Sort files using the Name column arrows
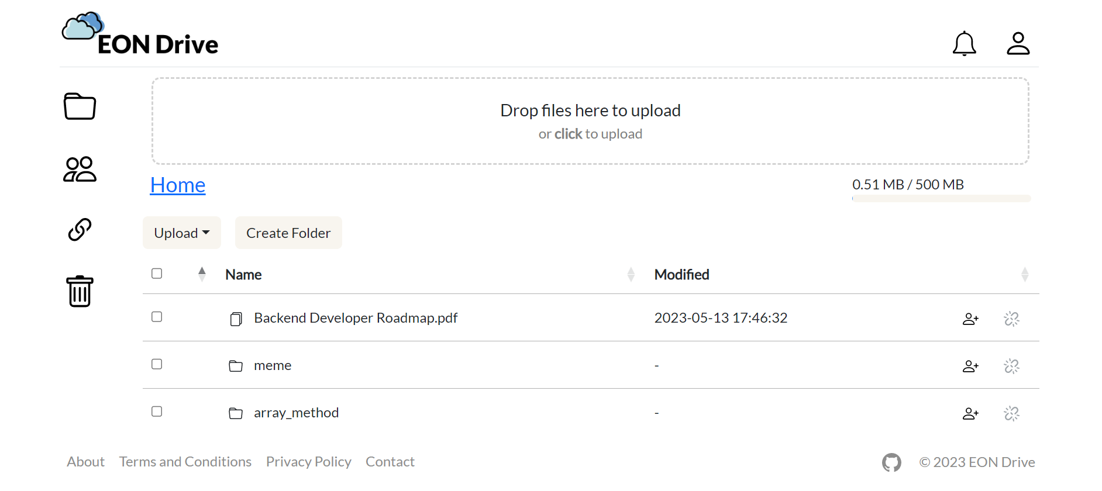1102x491 pixels. pyautogui.click(x=201, y=274)
